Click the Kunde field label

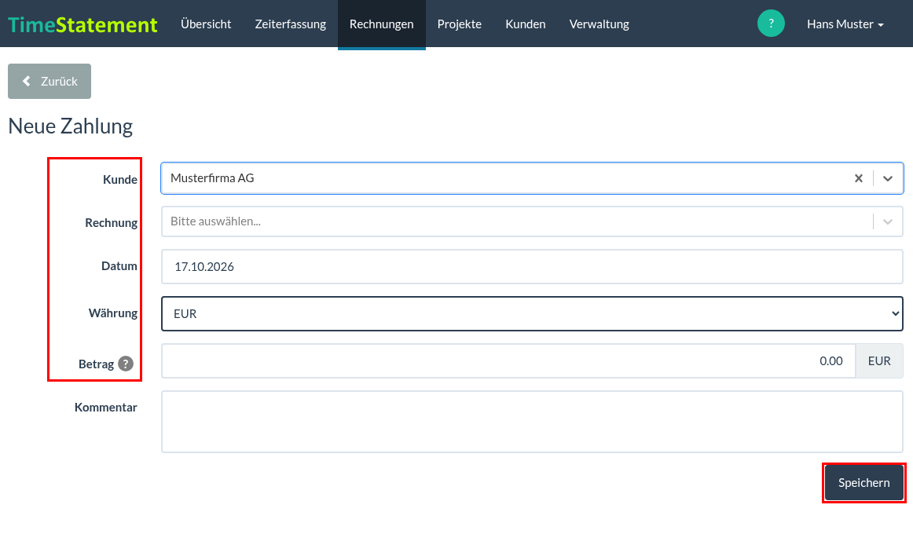click(120, 180)
